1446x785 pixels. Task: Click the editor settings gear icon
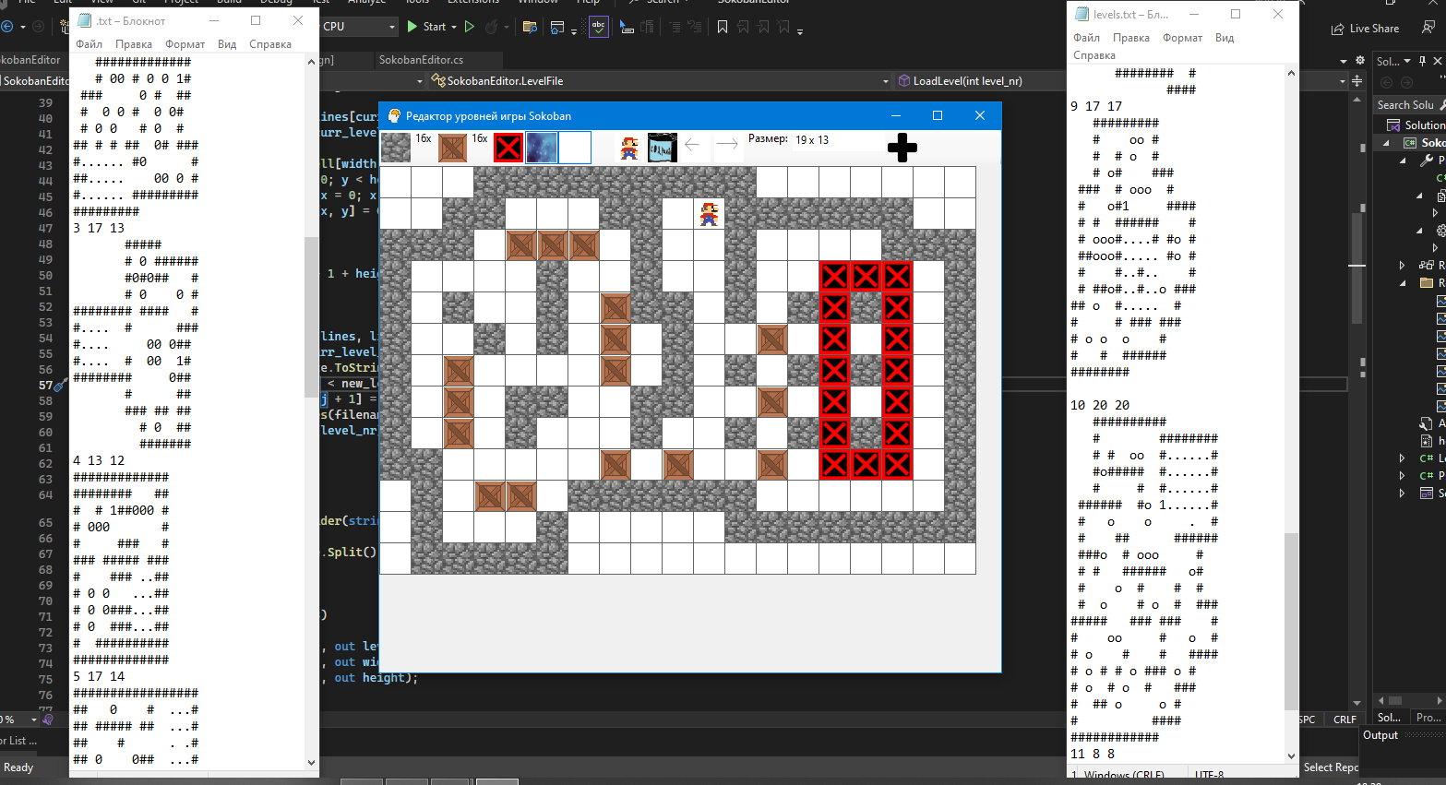click(1359, 60)
